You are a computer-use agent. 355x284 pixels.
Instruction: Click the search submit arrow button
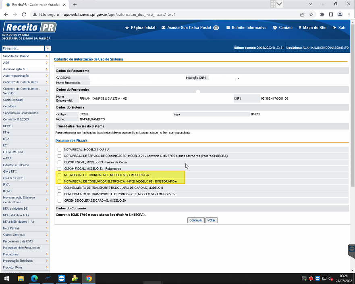pos(48,48)
